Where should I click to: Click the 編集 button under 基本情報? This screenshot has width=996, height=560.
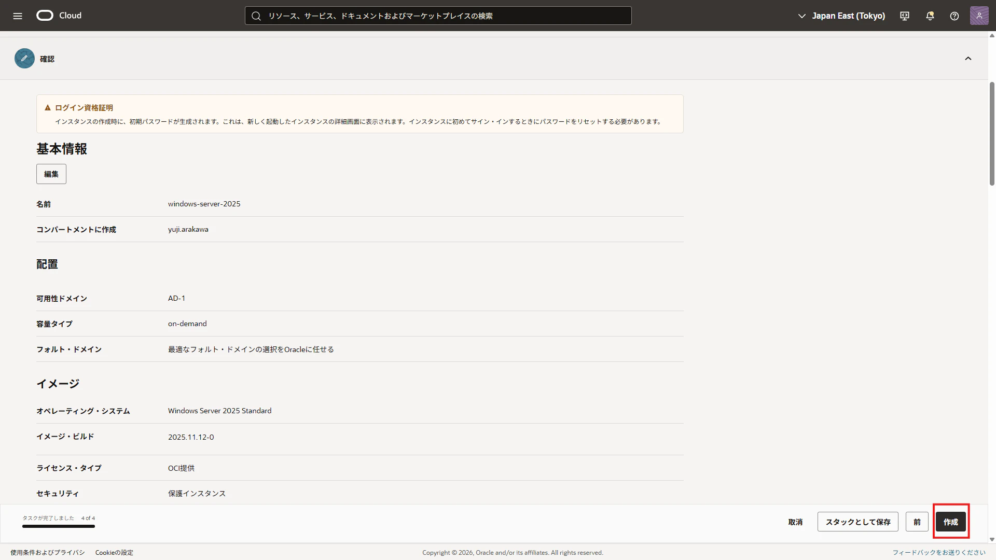click(x=51, y=174)
